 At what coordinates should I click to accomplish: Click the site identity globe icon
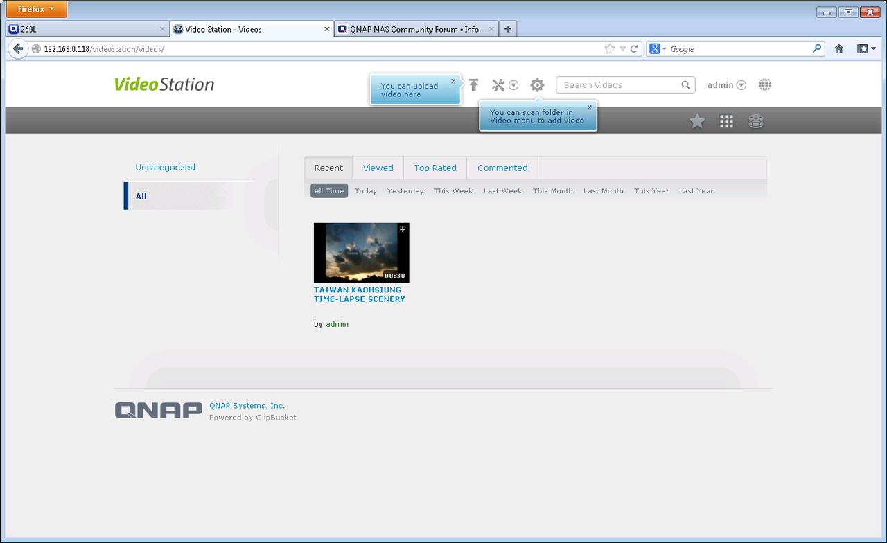click(x=36, y=49)
